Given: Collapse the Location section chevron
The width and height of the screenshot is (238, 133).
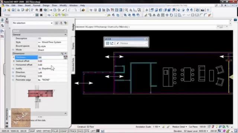Looking at the screenshot, I should tap(65, 113).
